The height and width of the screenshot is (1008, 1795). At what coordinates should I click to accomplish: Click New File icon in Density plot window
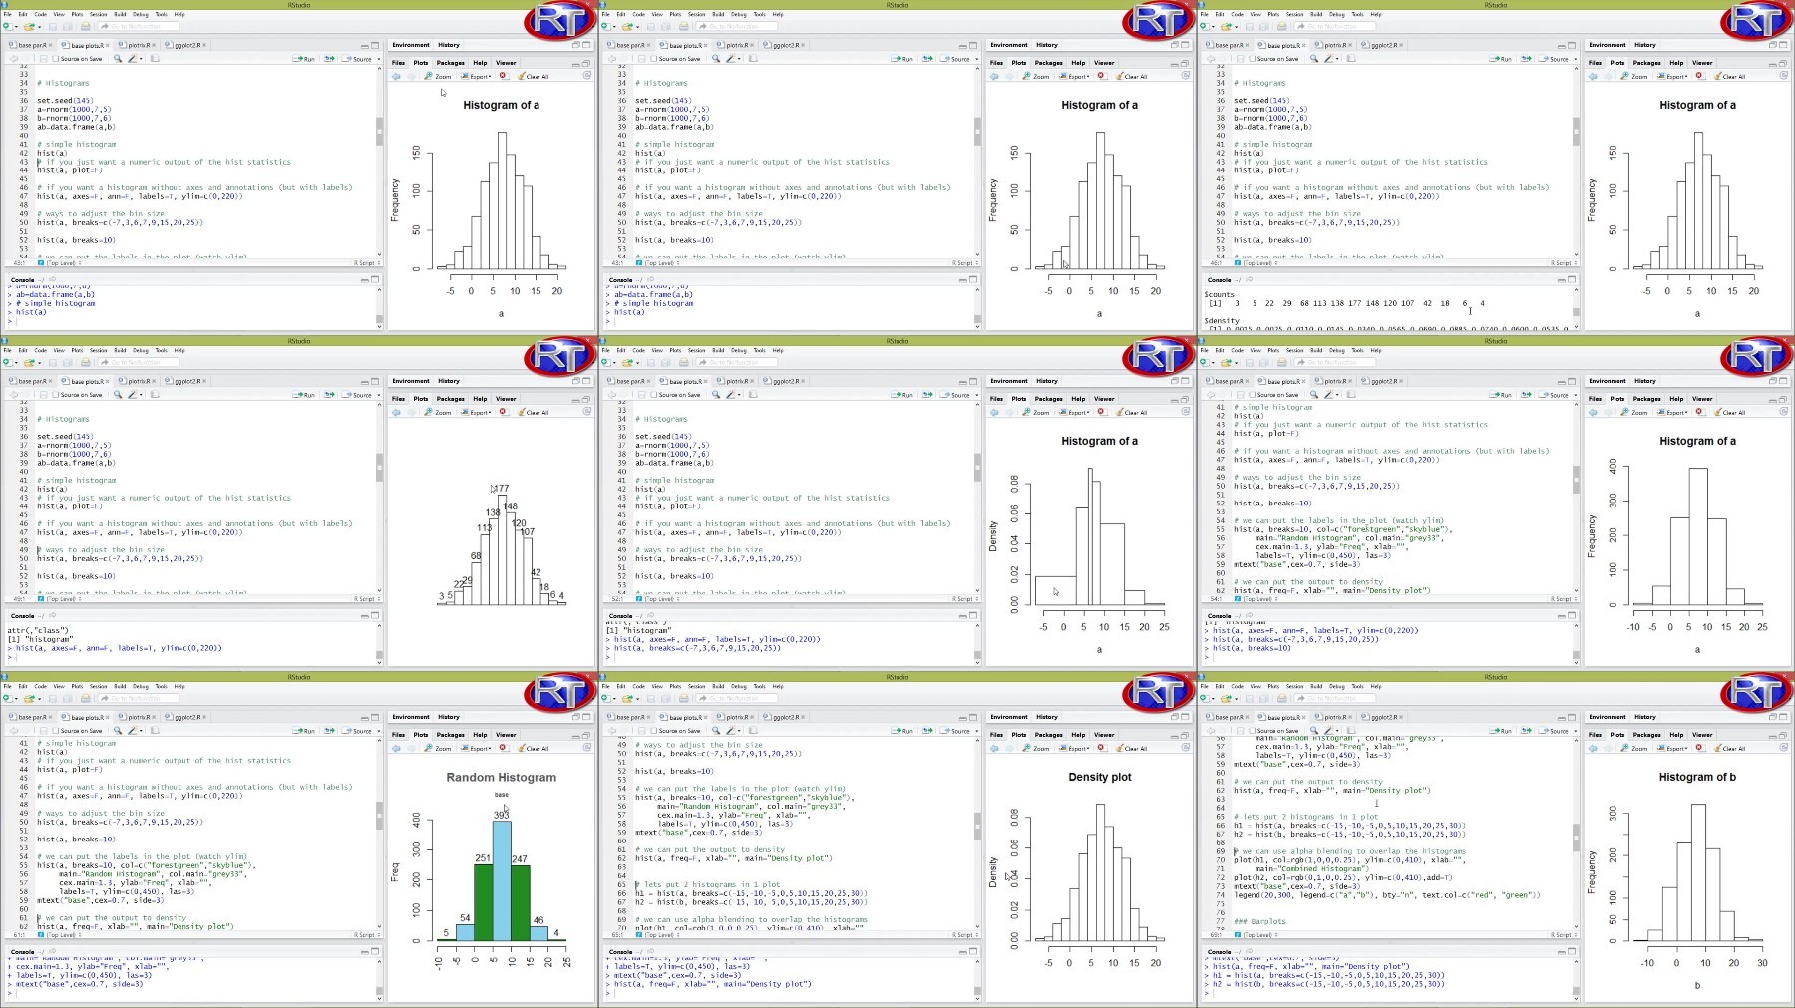605,698
